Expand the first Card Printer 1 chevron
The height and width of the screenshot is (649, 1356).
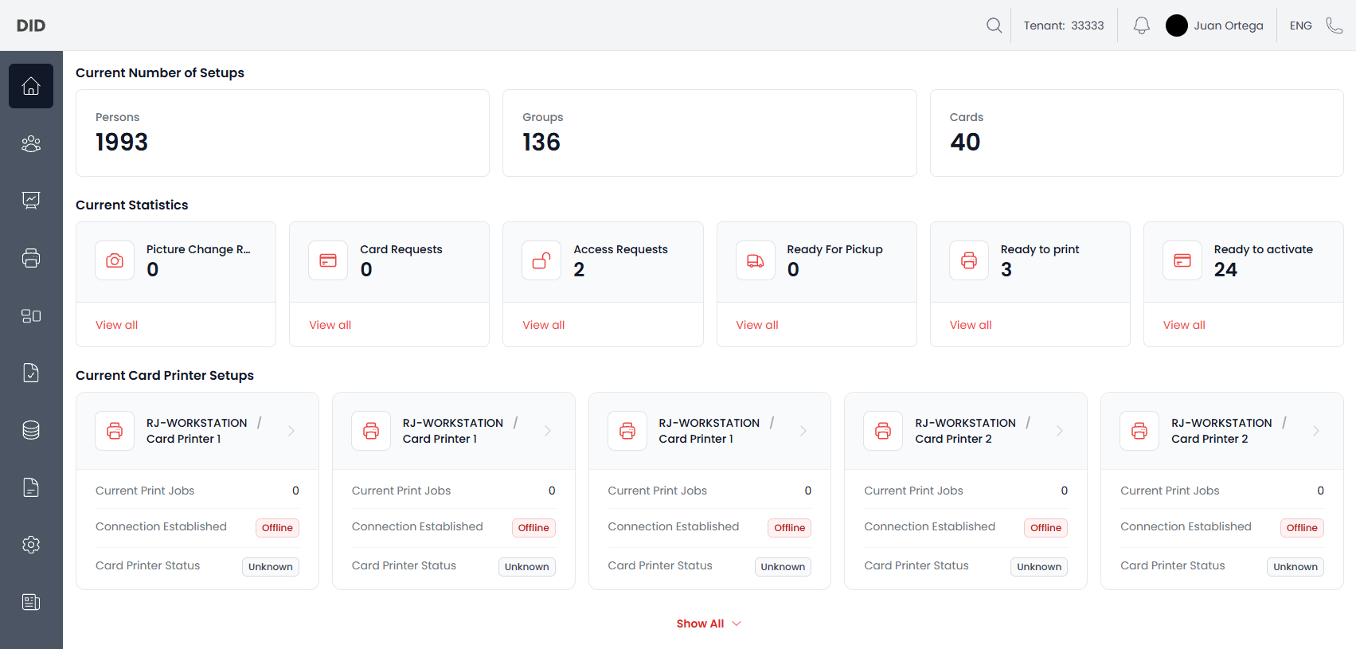tap(291, 431)
